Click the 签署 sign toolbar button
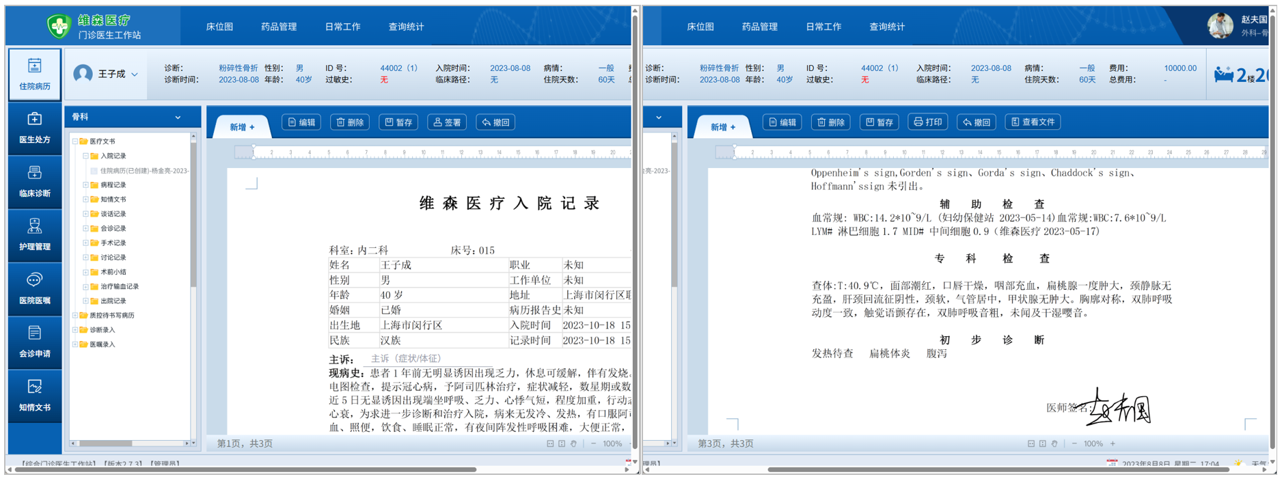The image size is (1282, 479). [x=447, y=122]
